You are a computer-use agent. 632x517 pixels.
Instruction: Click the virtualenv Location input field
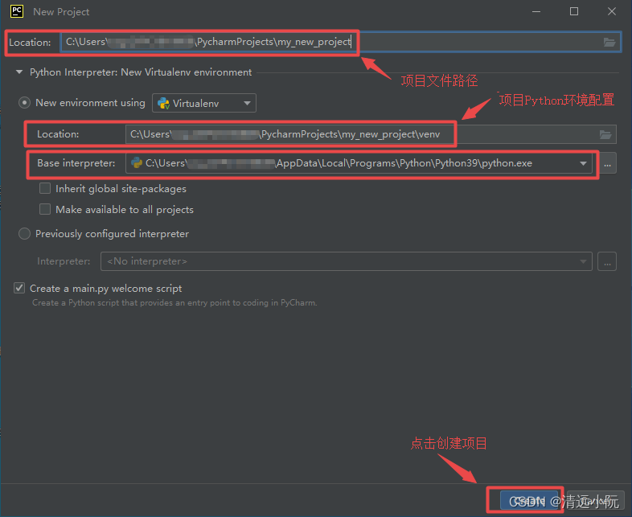[371, 134]
